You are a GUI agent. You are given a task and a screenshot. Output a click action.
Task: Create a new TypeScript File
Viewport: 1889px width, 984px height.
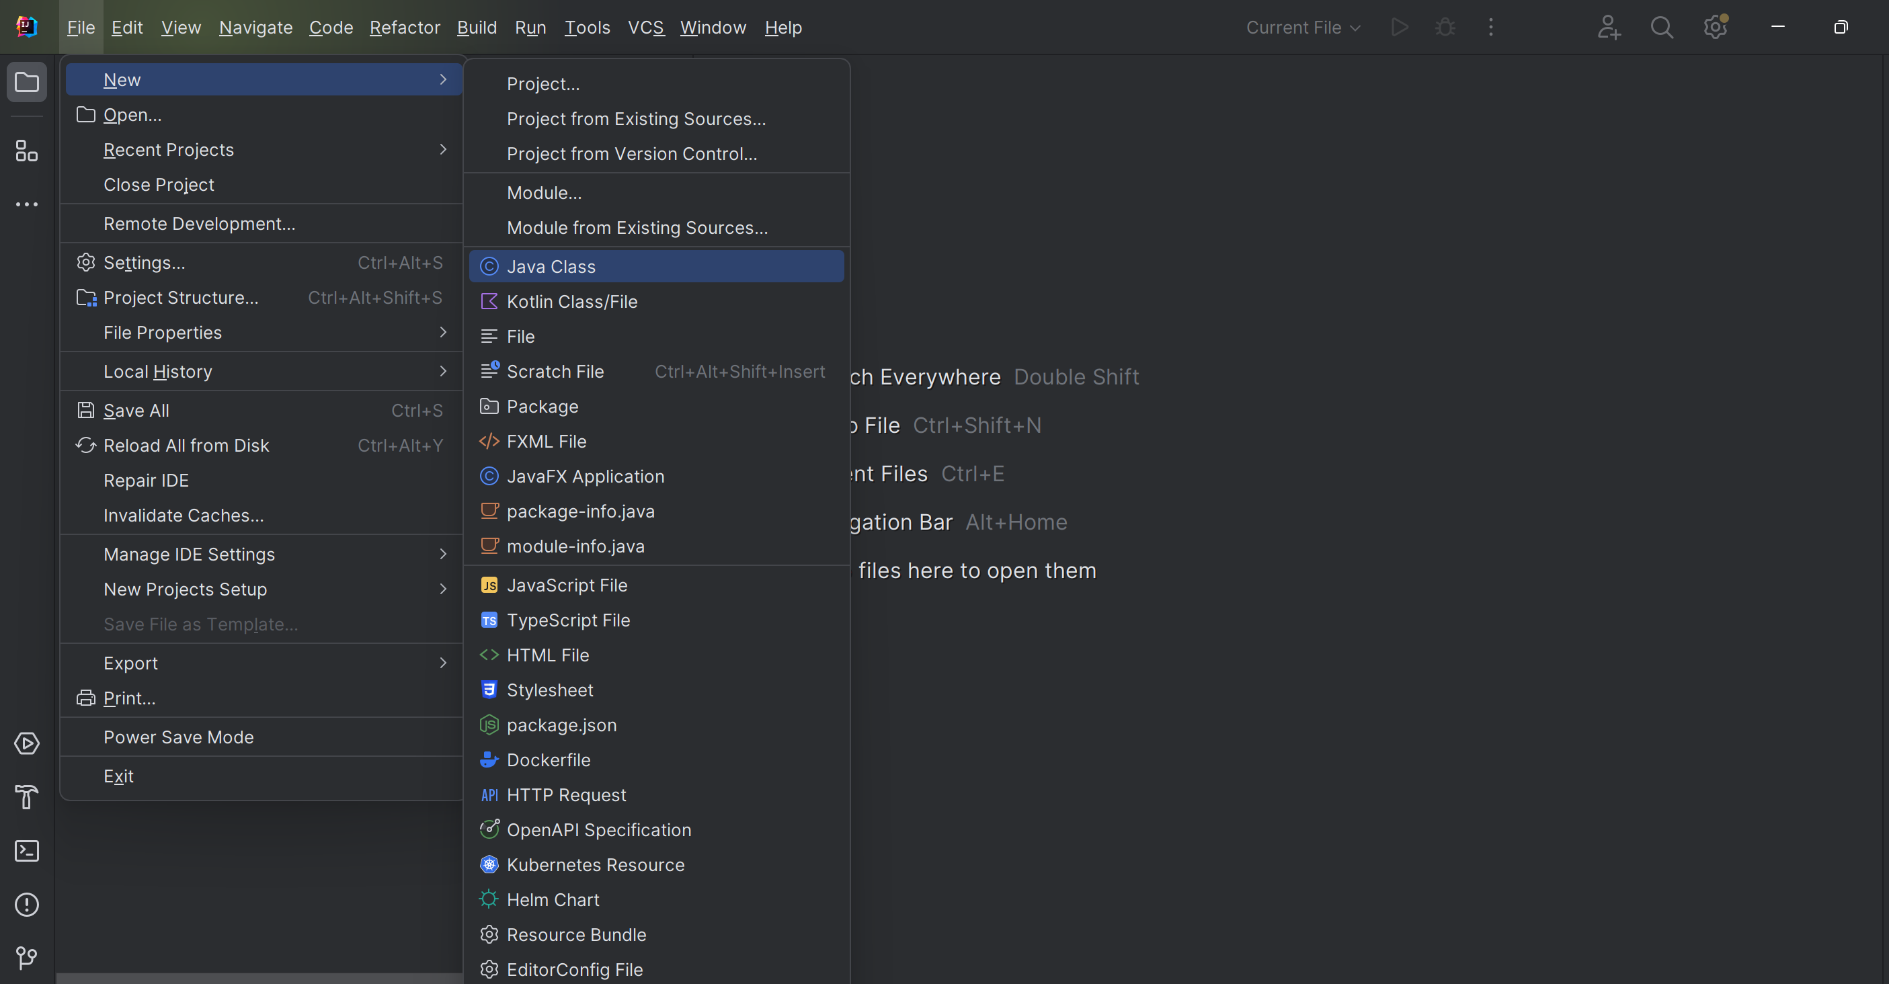(656, 620)
